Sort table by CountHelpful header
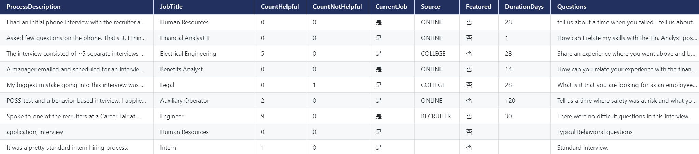 280,7
